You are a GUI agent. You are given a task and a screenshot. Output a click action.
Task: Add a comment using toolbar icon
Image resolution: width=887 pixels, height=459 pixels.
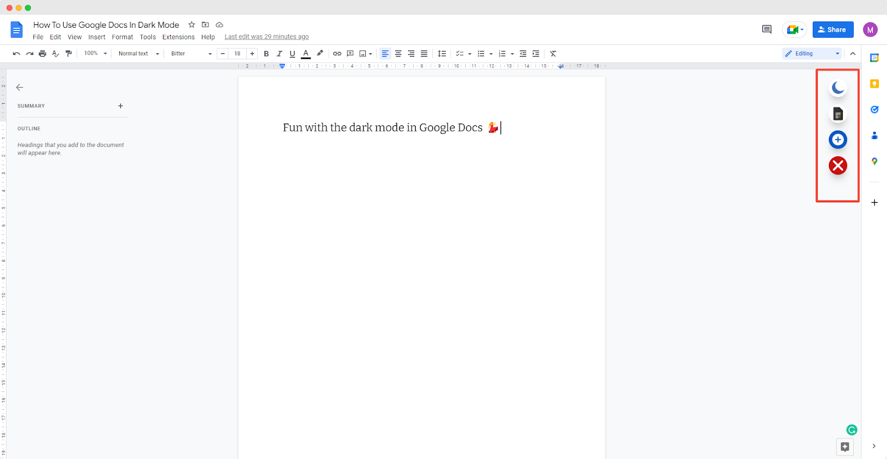[x=350, y=54]
